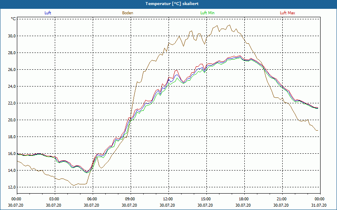The width and height of the screenshot is (337, 210).
Task: Click the 12:00 time axis label
Action: tap(168, 199)
